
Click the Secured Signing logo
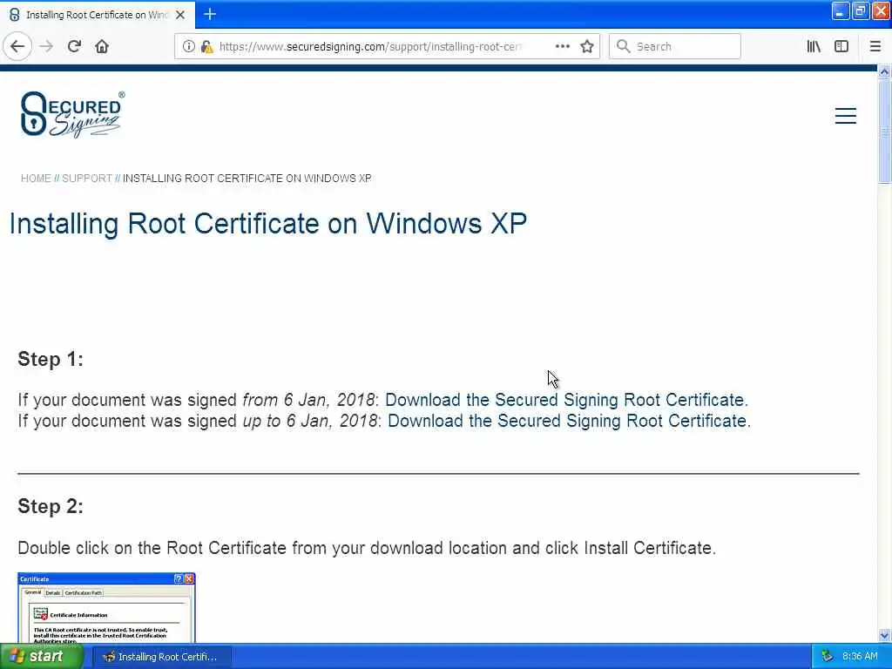(x=72, y=114)
